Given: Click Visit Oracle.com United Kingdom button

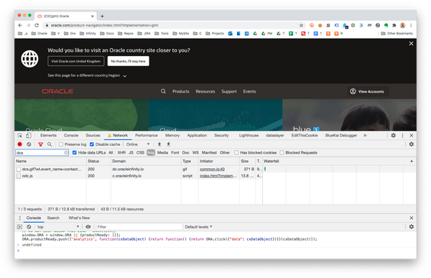Looking at the screenshot, I should [76, 61].
